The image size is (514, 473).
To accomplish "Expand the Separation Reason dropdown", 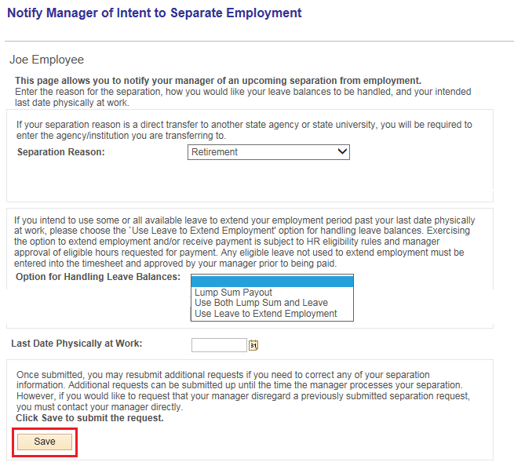I will pos(268,152).
